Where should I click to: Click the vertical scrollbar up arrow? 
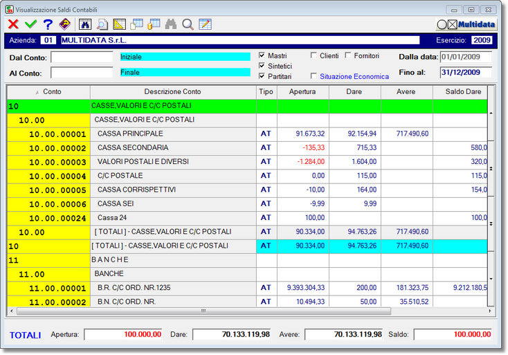pyautogui.click(x=491, y=113)
